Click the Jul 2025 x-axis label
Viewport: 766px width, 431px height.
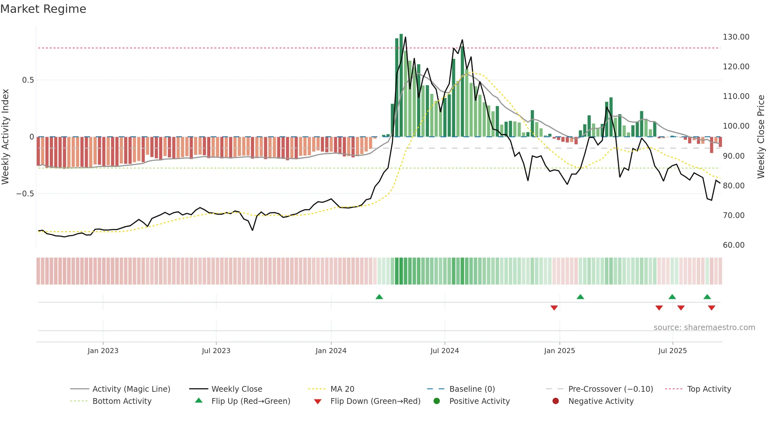672,351
